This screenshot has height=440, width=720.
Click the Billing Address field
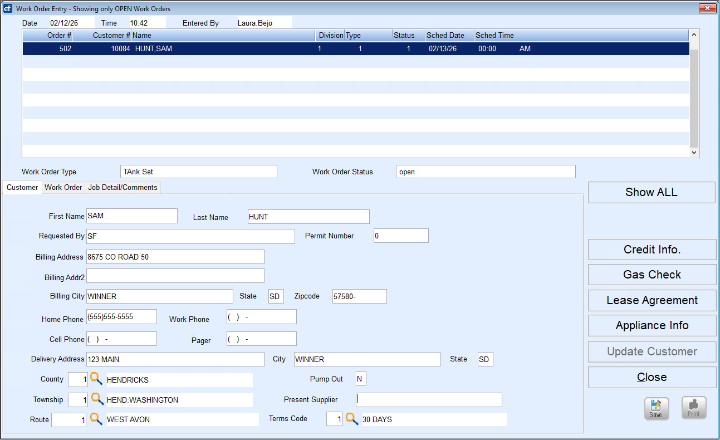coord(175,257)
